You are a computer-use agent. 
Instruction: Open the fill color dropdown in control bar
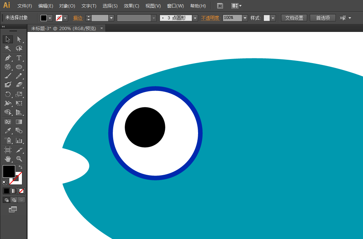point(50,18)
